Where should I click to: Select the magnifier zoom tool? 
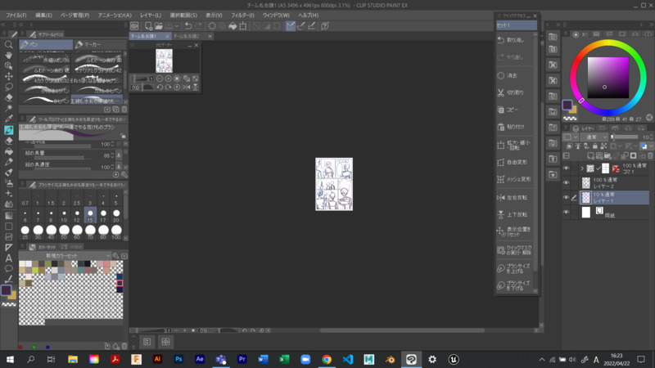tap(8, 45)
